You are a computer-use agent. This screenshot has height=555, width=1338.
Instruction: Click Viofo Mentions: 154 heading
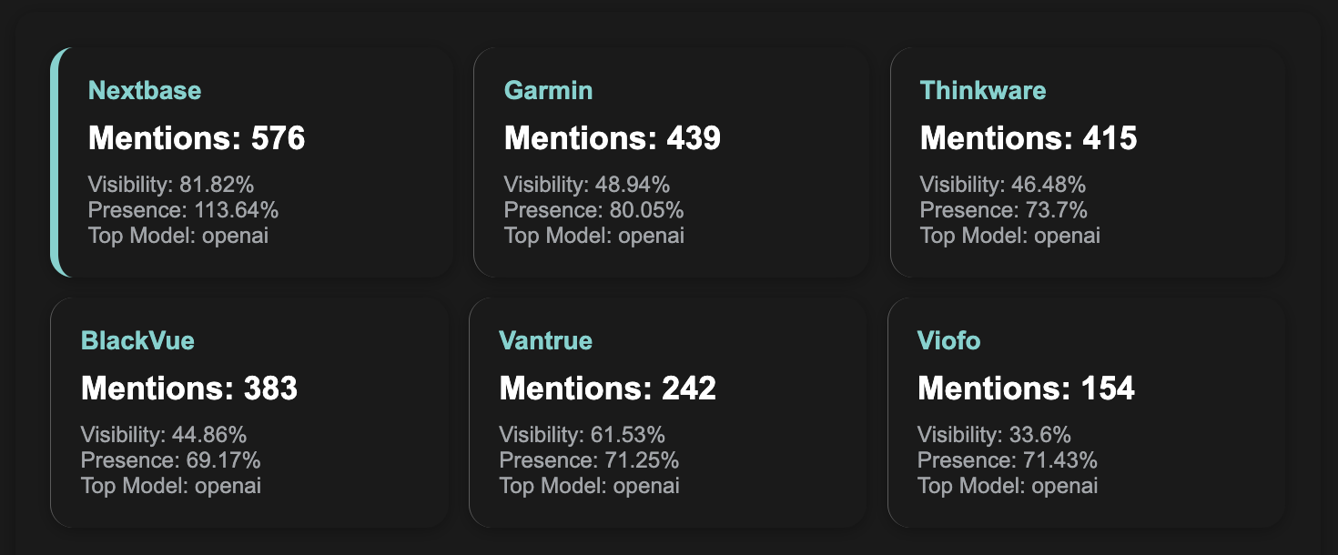click(1027, 388)
